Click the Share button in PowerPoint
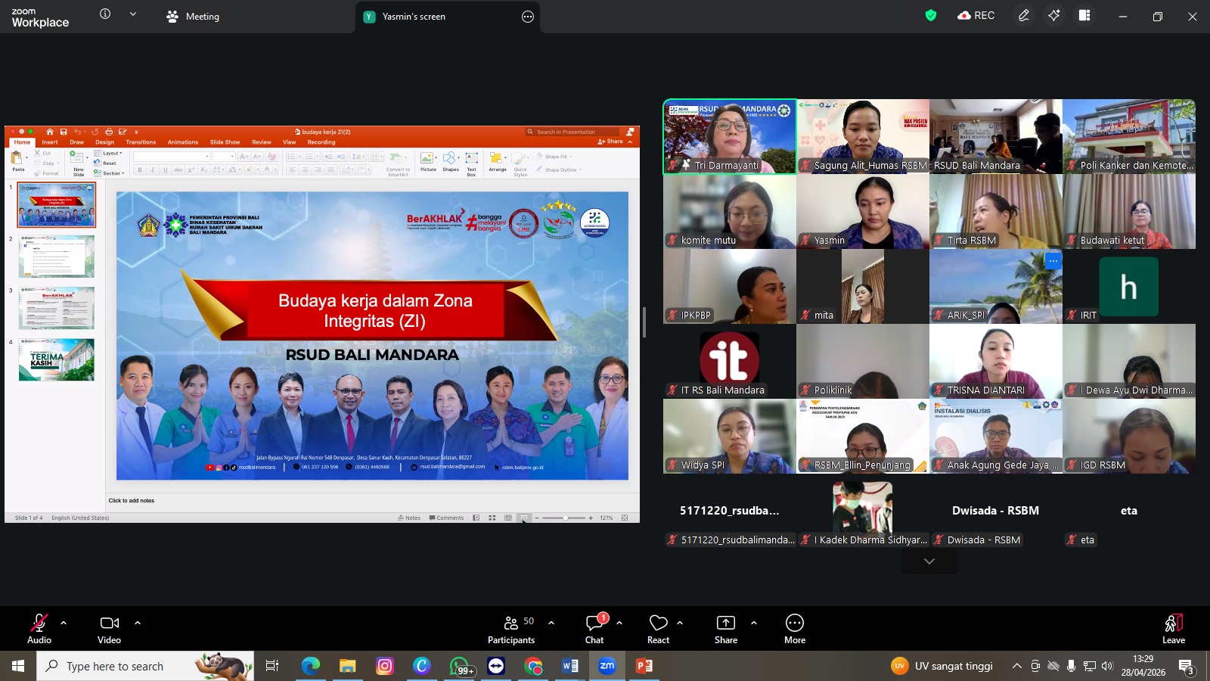Image resolution: width=1210 pixels, height=681 pixels. 611,141
